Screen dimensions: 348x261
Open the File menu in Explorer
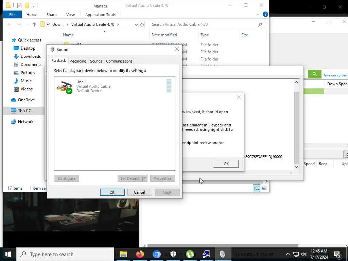click(x=12, y=14)
